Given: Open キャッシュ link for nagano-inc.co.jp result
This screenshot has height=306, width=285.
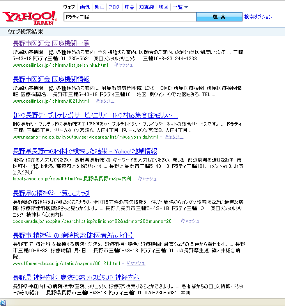Looking at the screenshot, I should (x=174, y=137).
